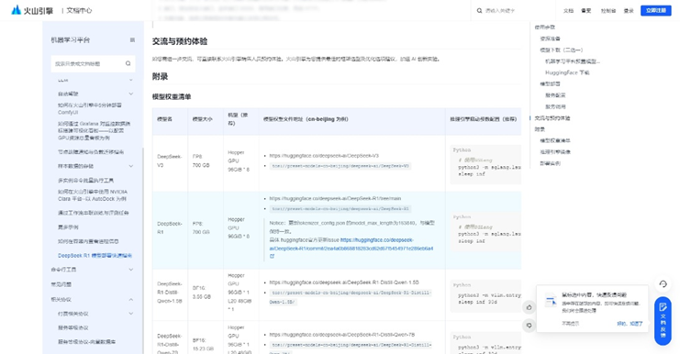Click the blue 立即注册 button

click(x=656, y=10)
